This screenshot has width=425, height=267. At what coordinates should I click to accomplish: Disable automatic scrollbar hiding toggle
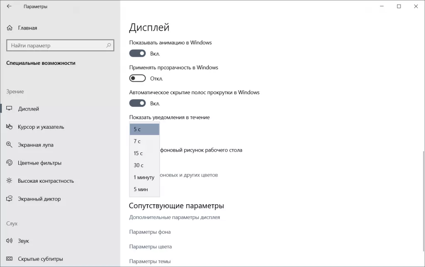[137, 103]
